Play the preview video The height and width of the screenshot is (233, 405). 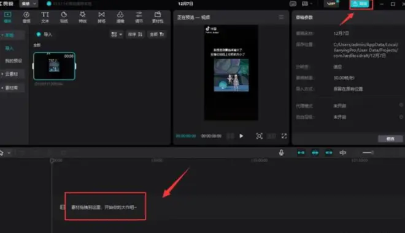tap(241, 136)
